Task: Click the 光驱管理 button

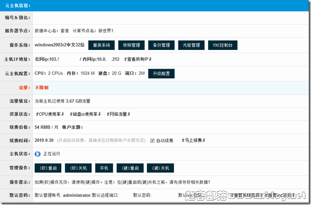Action: (191, 45)
